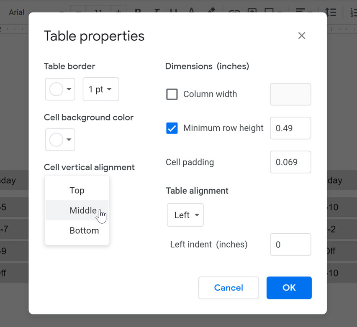Screen dimensions: 357x327
Task: Confirm the table properties with OK
Action: point(289,288)
